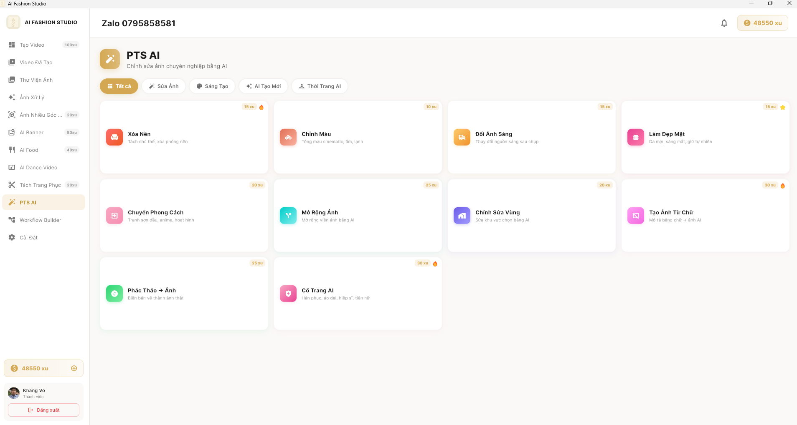Show the Thời Trang AI category
Screen dimensions: 797x425
pyautogui.click(x=320, y=86)
